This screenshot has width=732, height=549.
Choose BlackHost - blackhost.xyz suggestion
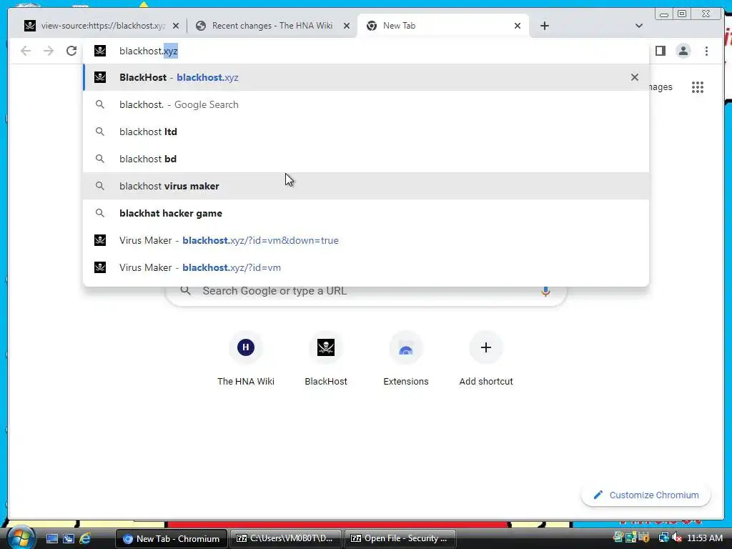366,77
